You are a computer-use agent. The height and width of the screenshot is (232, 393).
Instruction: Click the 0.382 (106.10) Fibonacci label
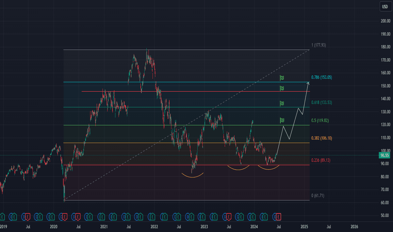(322, 138)
